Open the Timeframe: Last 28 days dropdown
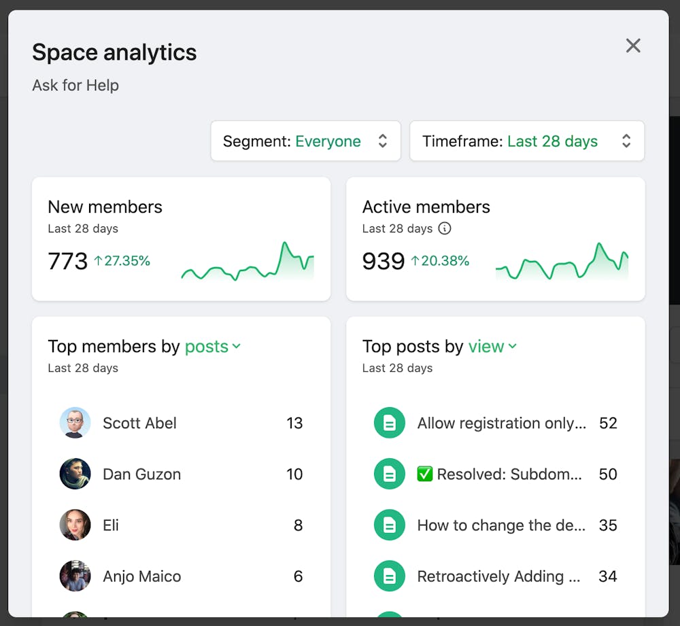680x626 pixels. pos(526,141)
